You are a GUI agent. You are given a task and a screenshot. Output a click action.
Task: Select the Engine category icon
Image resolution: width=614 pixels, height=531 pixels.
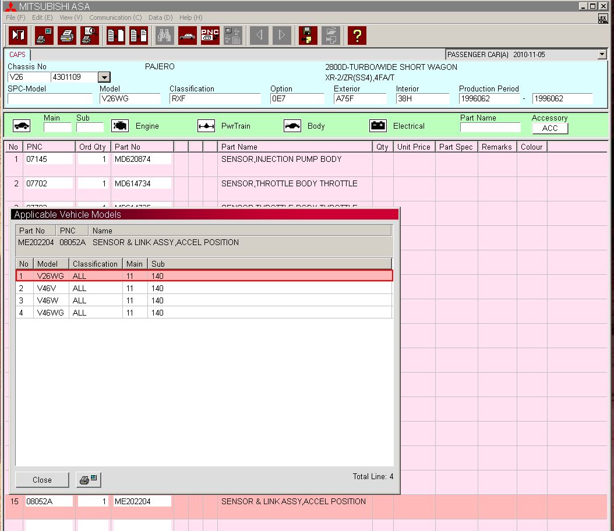click(120, 126)
